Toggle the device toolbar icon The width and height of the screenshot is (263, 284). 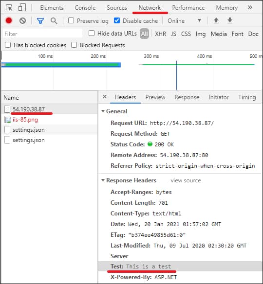tap(22, 8)
